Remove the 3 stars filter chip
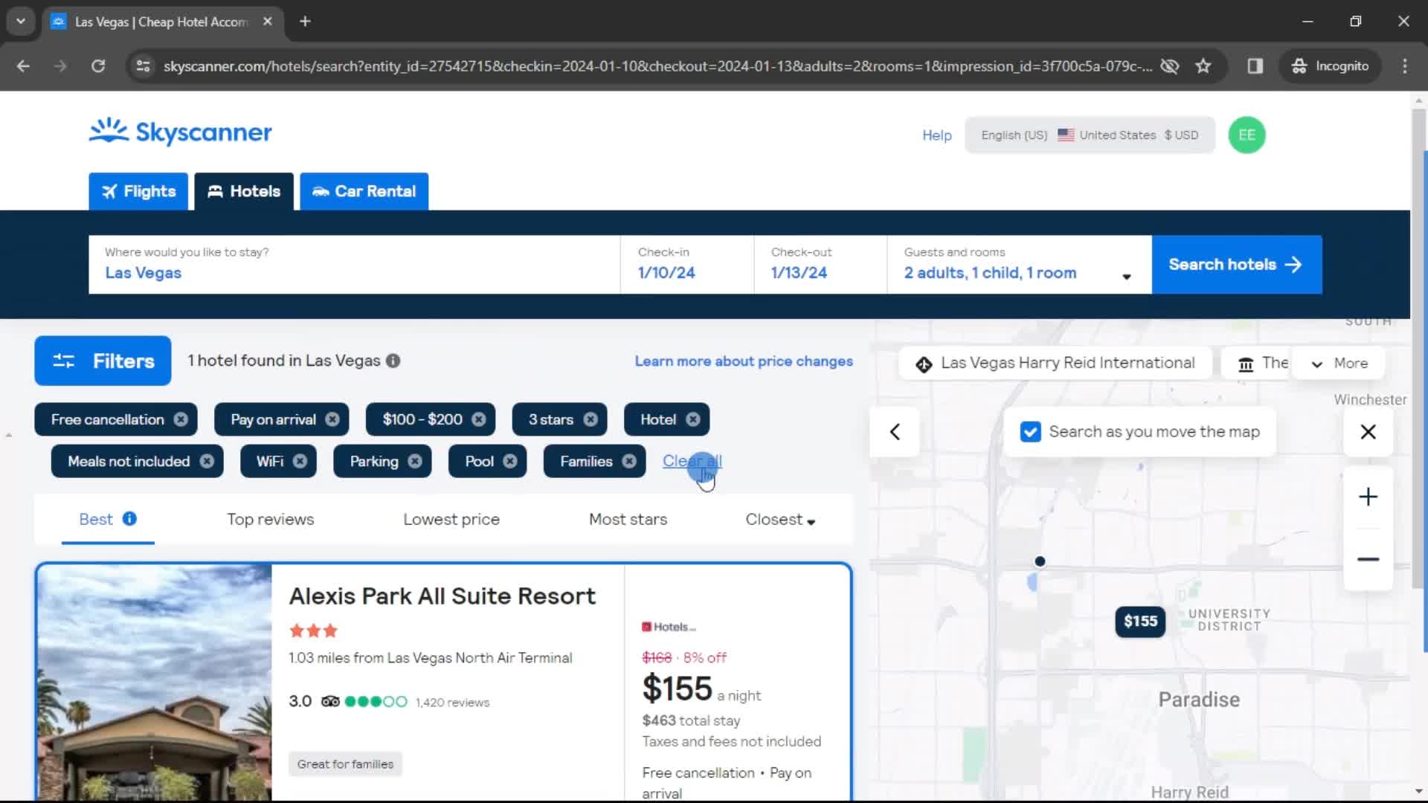This screenshot has width=1428, height=803. [x=591, y=419]
